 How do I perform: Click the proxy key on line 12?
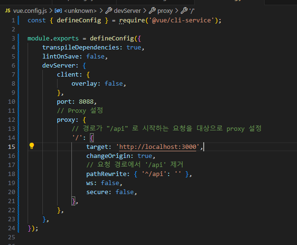(66, 120)
